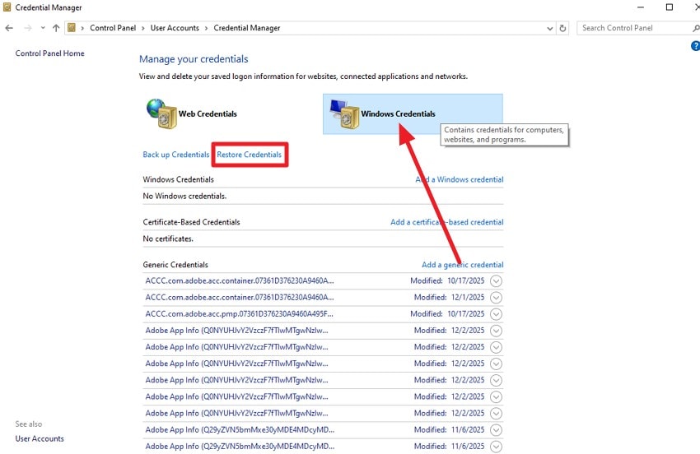The height and width of the screenshot is (454, 700).
Task: Expand the ACCC pmp credential chevron
Action: [x=496, y=314]
